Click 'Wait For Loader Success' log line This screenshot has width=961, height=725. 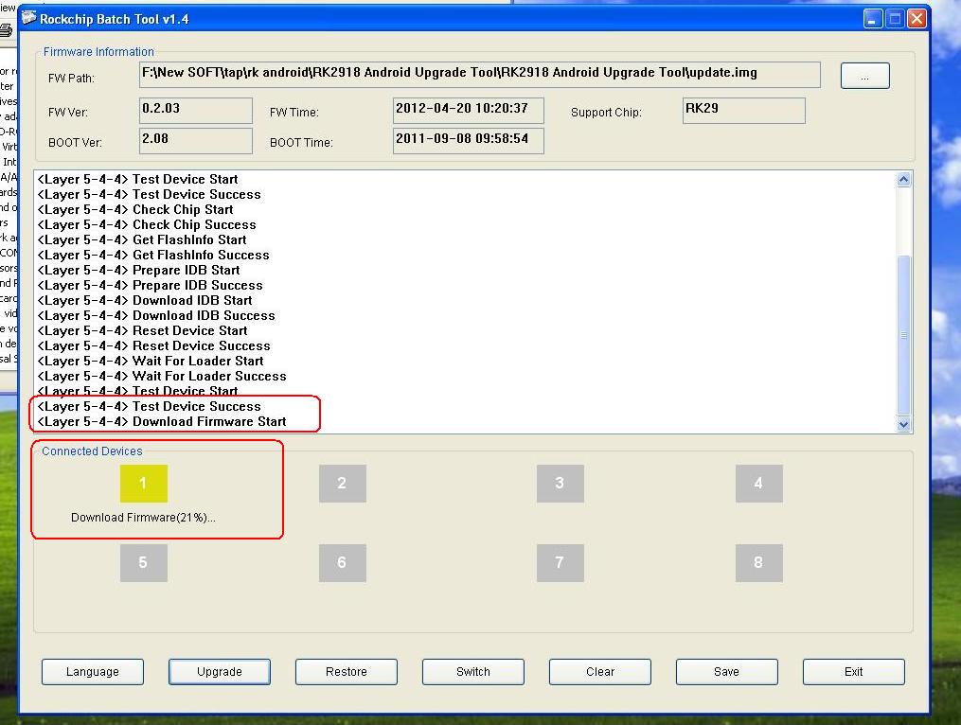[x=162, y=377]
